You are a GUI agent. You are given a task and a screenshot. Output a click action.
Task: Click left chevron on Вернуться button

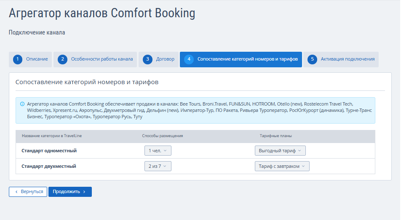[16, 192]
